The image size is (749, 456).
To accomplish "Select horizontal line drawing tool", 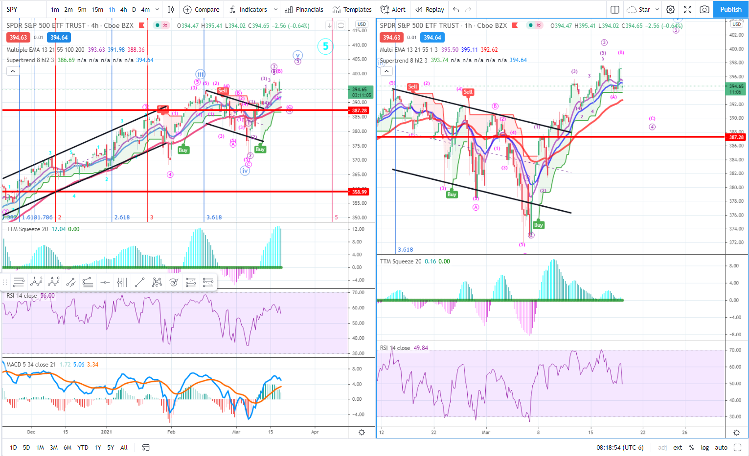I will 105,282.
